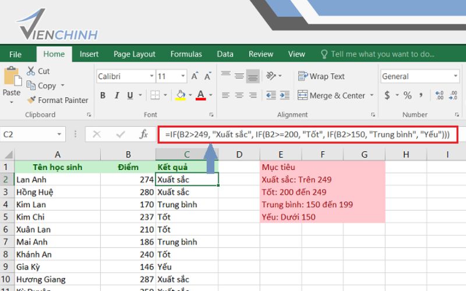
Task: Switch to the Review tab
Action: point(260,54)
